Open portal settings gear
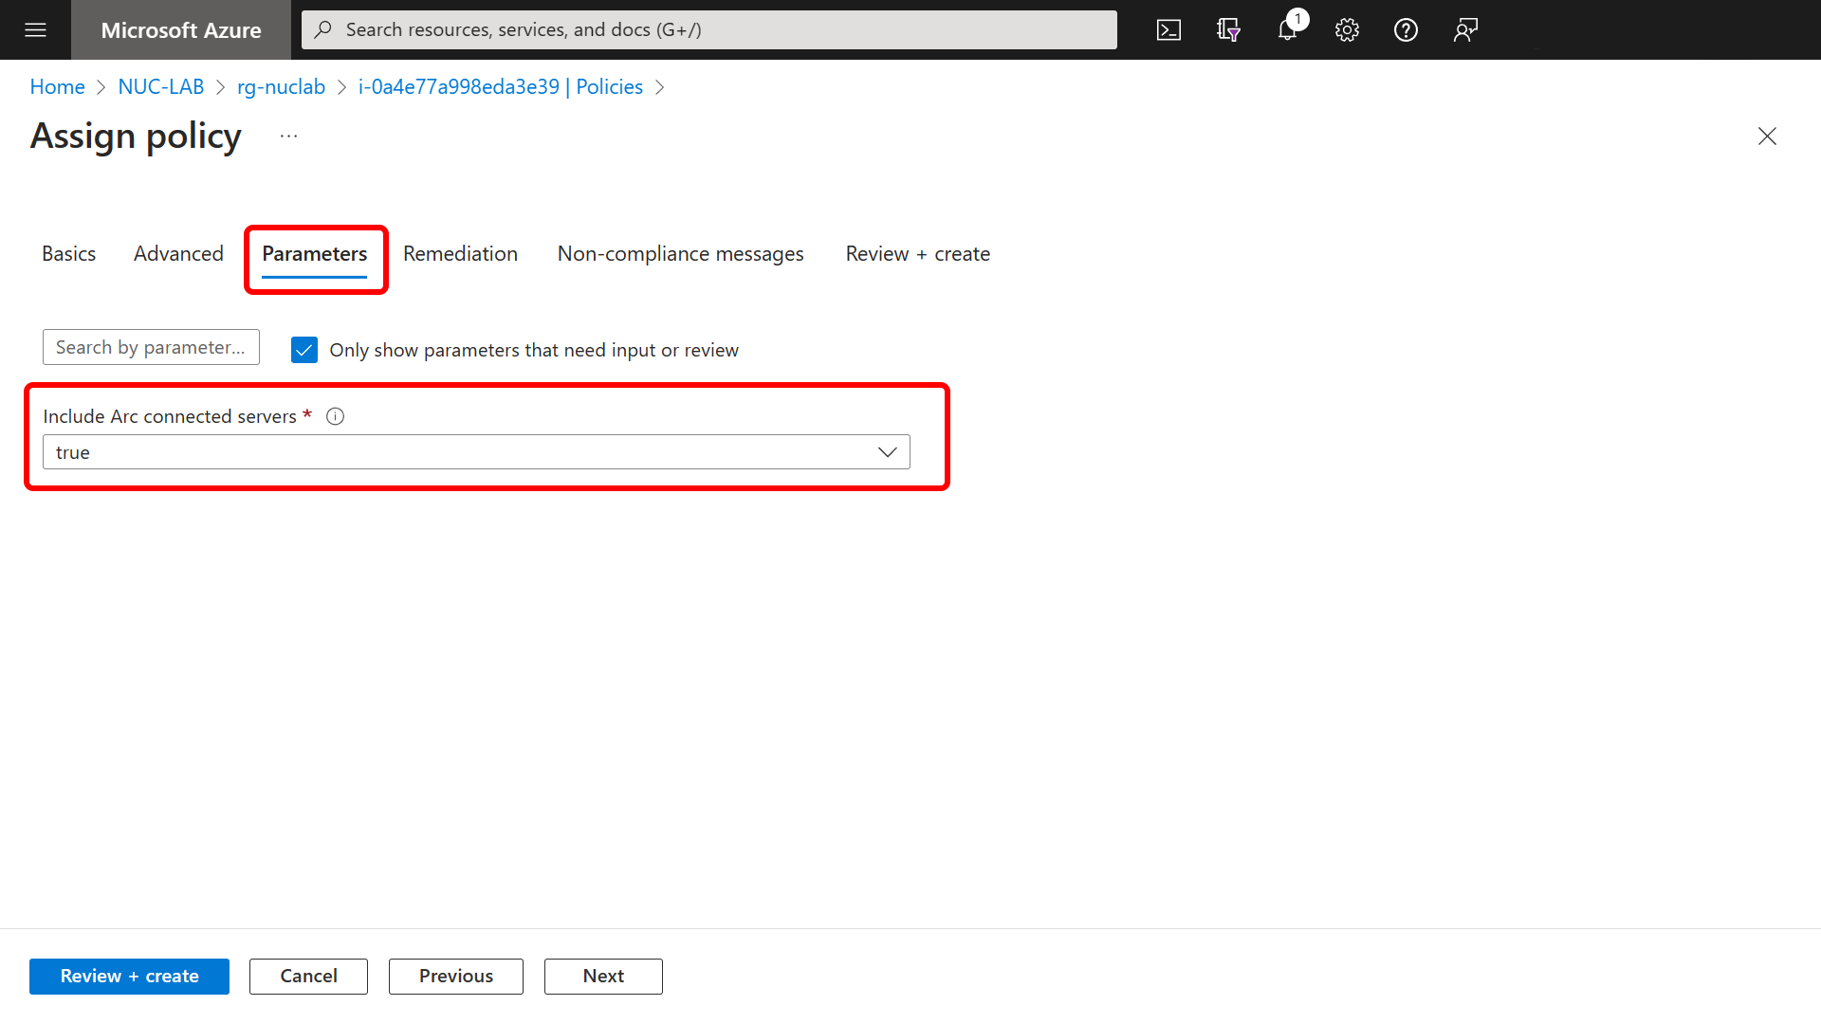The image size is (1821, 1024). pyautogui.click(x=1347, y=29)
